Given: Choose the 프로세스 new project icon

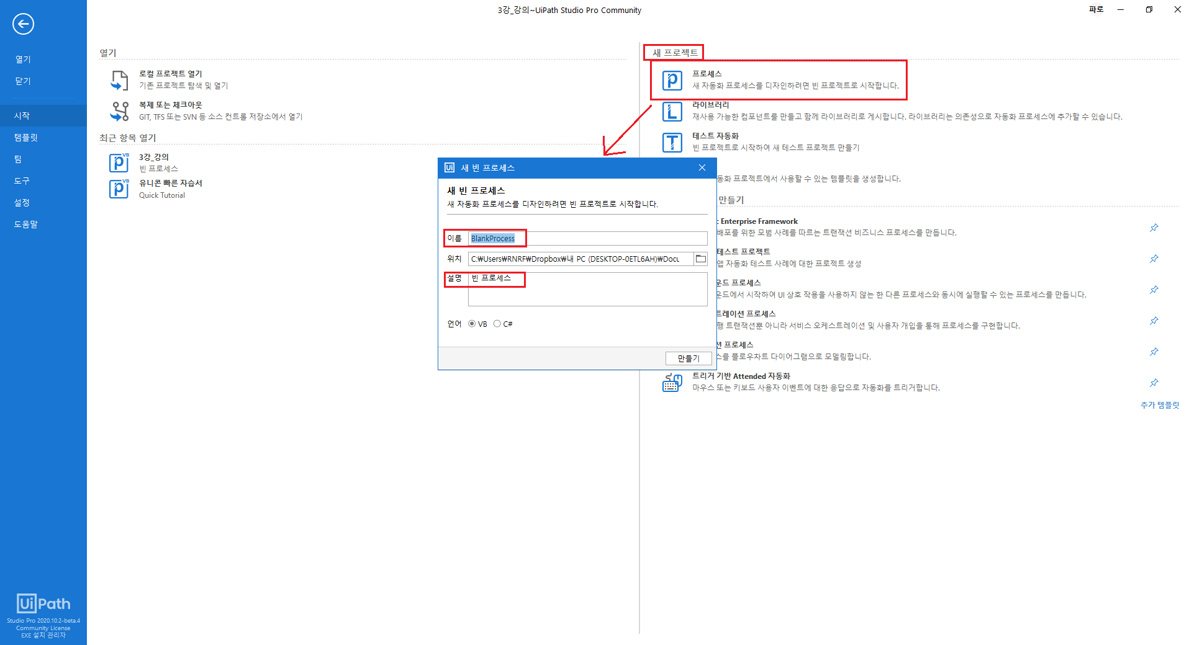Looking at the screenshot, I should (672, 80).
